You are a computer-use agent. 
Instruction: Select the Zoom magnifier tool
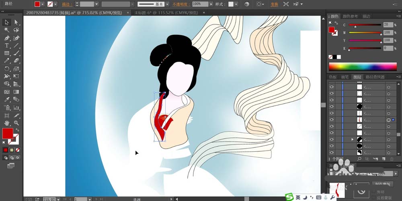pyautogui.click(x=16, y=123)
